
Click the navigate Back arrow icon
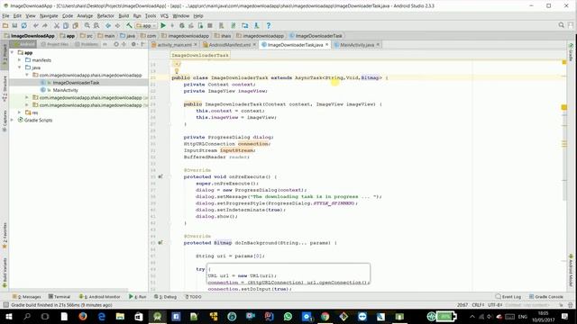pos(108,26)
